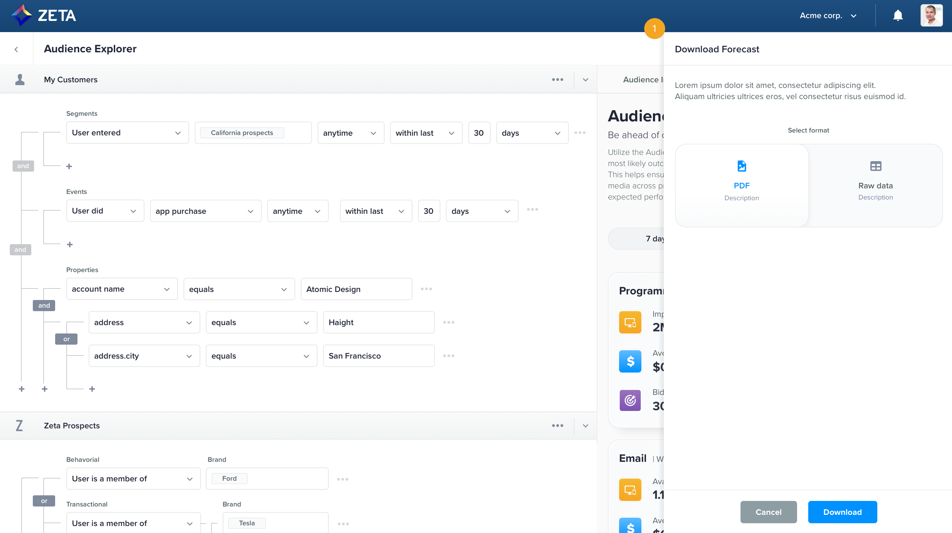
Task: Open the User entered dropdown
Action: (127, 133)
